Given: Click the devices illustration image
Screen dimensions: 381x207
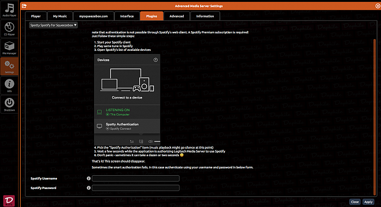Looking at the screenshot, I should 127,80.
